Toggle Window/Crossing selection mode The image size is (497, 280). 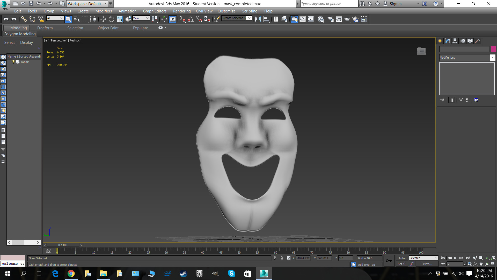(x=93, y=19)
